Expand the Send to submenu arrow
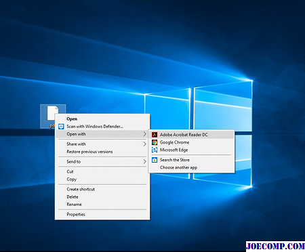 click(144, 162)
